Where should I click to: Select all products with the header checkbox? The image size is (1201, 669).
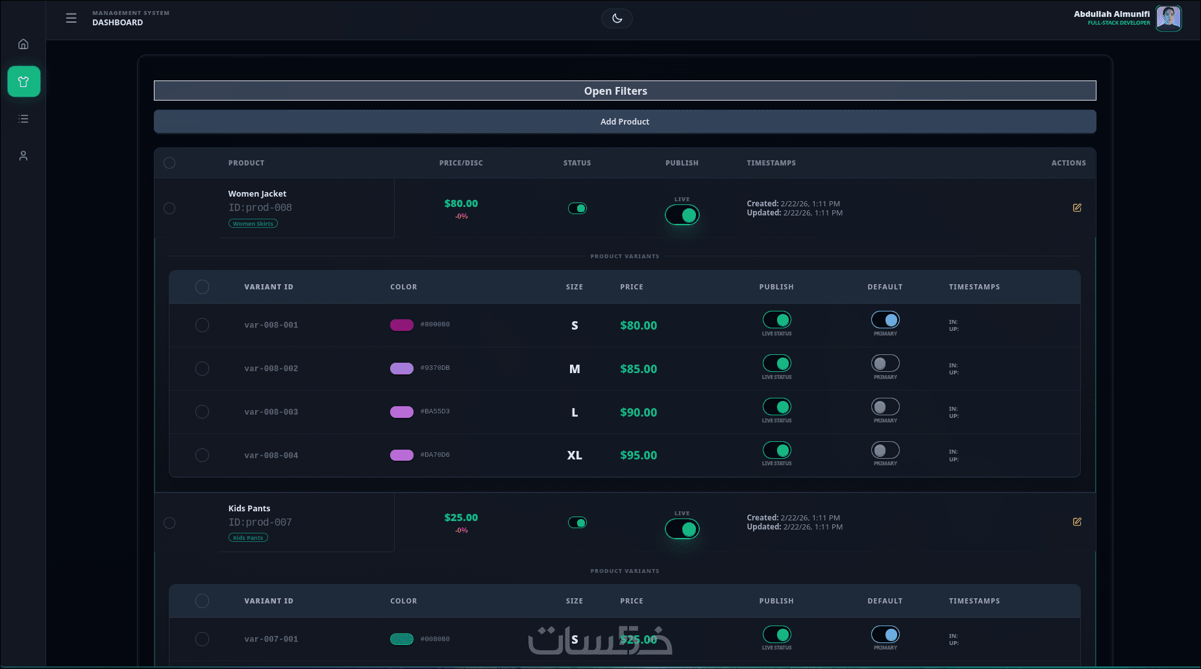(169, 163)
